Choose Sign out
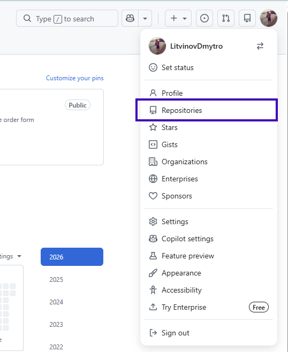This screenshot has height=352, width=288. tap(209, 333)
